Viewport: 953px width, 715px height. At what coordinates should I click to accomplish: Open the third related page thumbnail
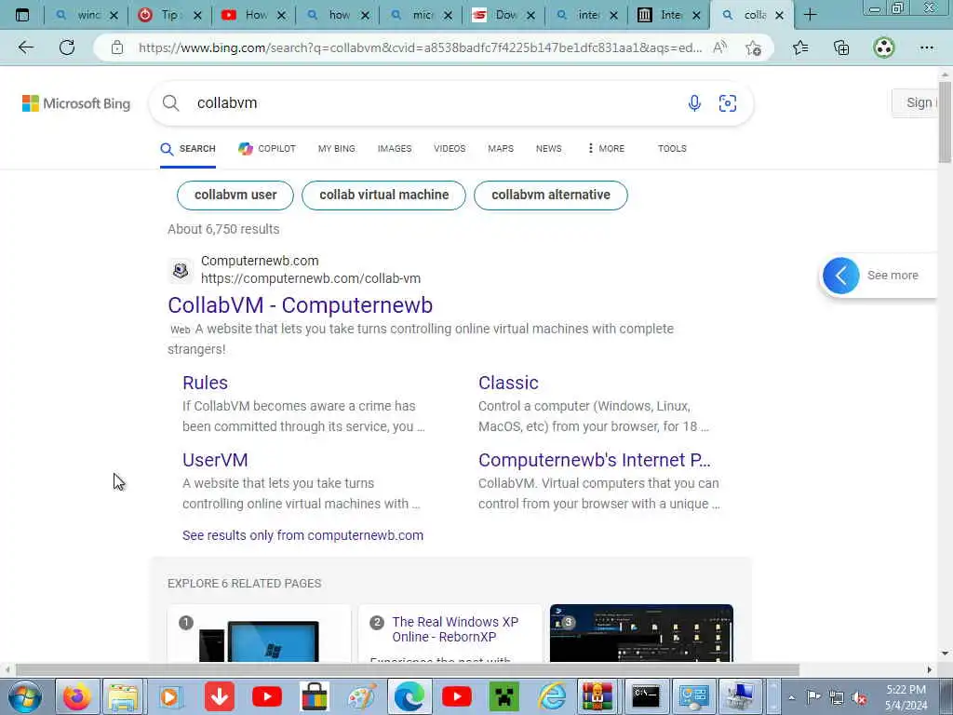click(x=641, y=633)
